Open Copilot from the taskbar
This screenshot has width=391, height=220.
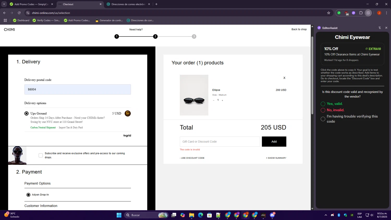tap(182, 215)
